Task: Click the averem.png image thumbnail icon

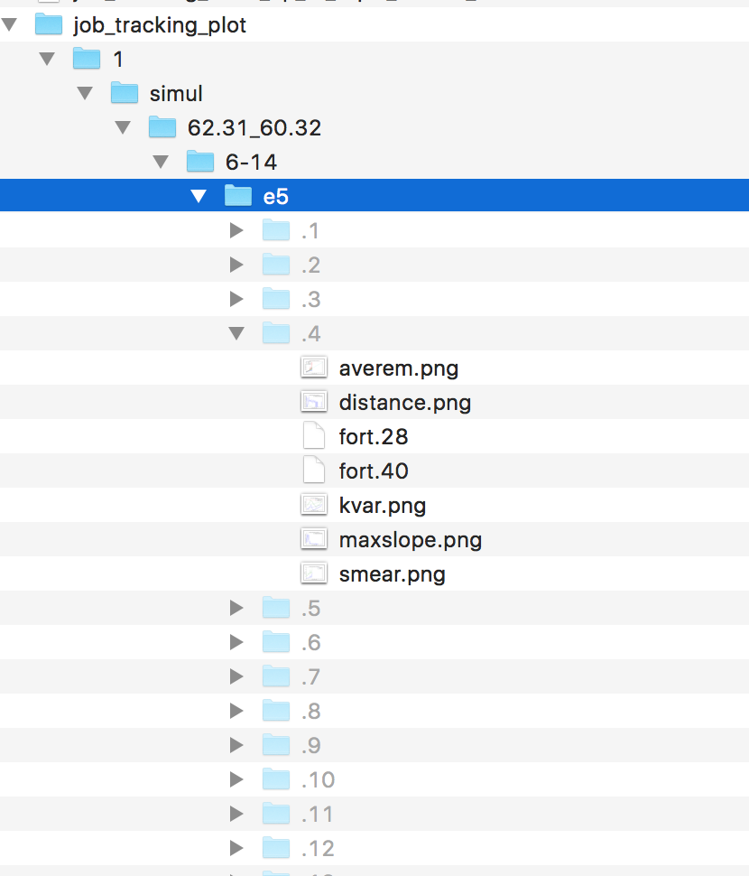Action: coord(314,368)
